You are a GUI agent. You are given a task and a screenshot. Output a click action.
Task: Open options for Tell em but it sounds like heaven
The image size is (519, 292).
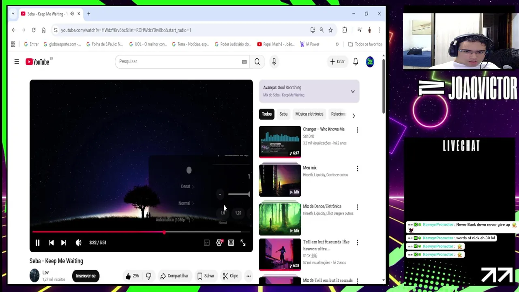coord(358,243)
